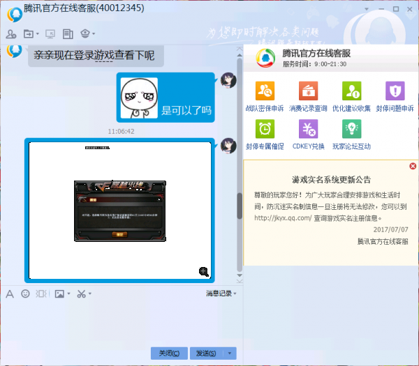Expand the send file dropdown arrow
This screenshot has width=419, height=366.
(x=38, y=34)
